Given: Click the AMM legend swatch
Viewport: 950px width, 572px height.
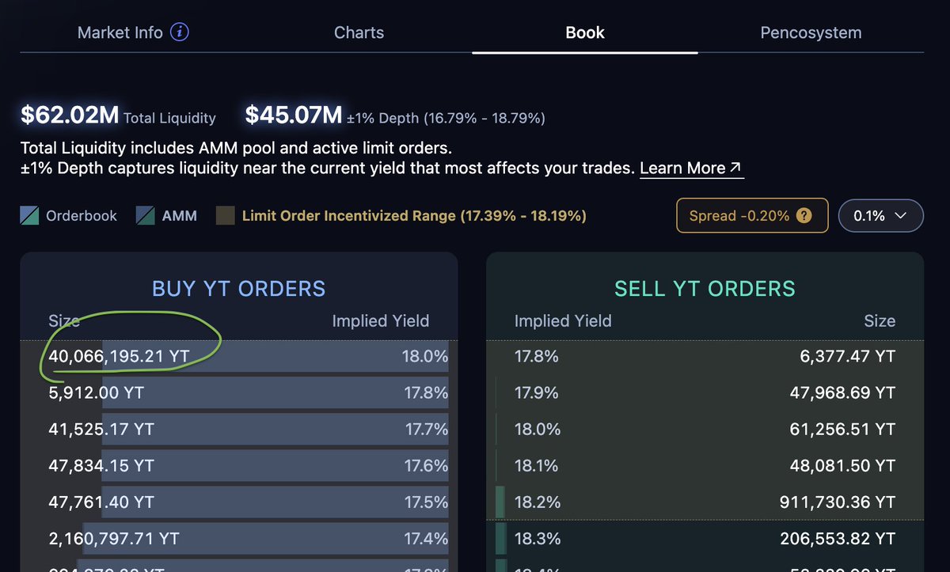Looking at the screenshot, I should coord(146,215).
